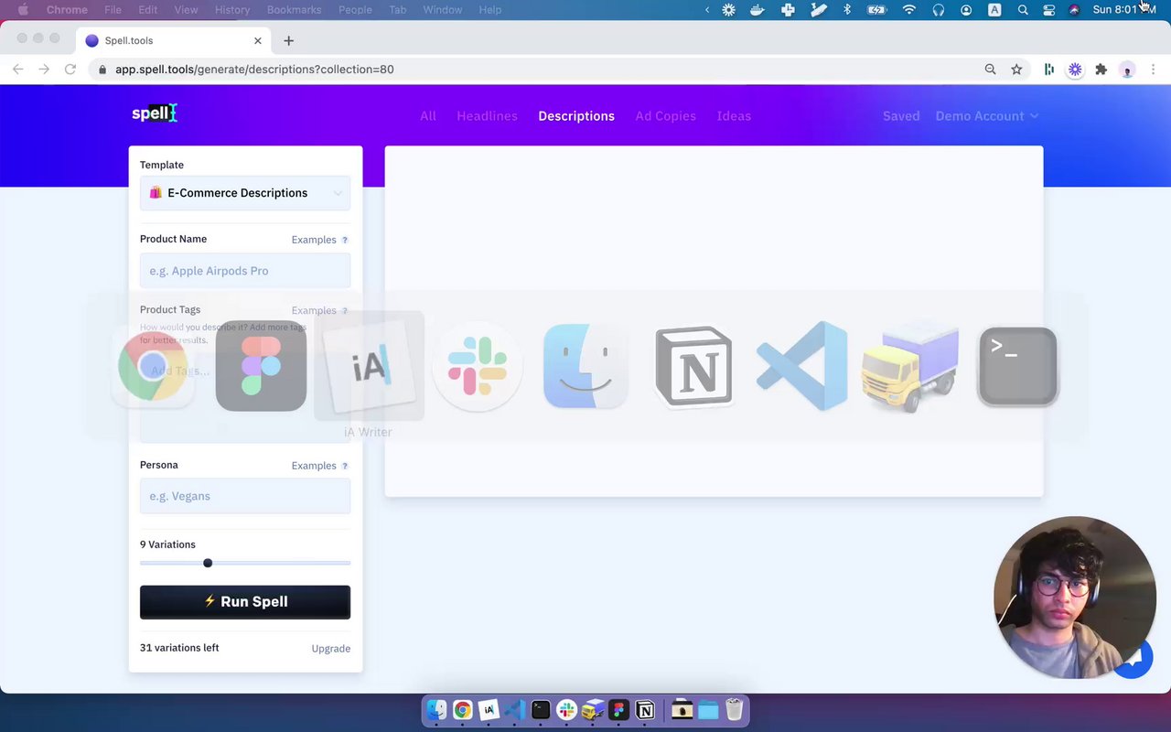
Task: Select Notion in the app switcher overlay
Action: click(693, 366)
